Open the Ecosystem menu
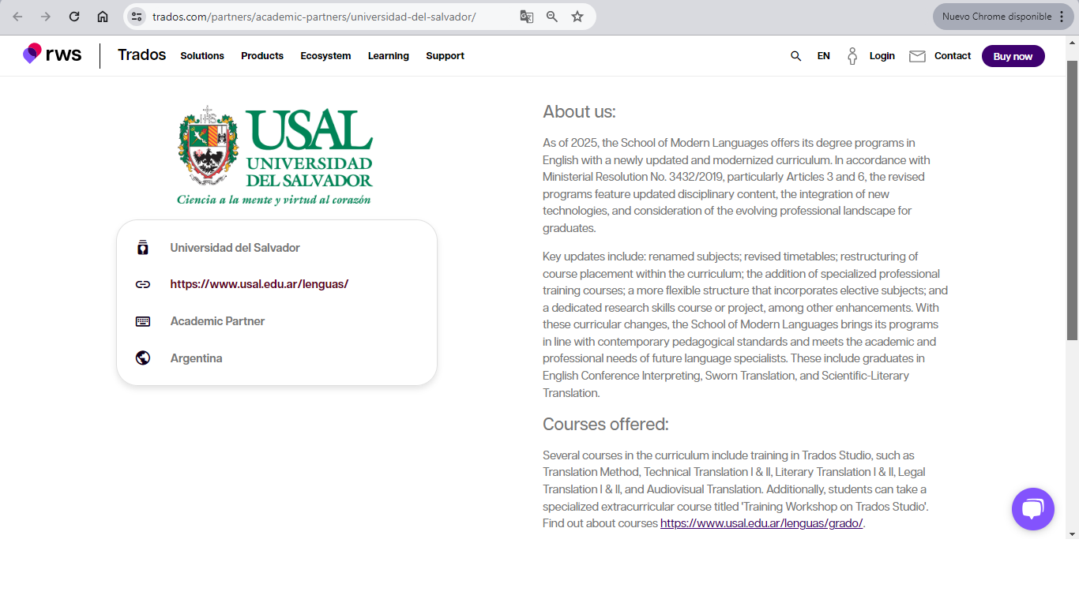 [x=325, y=56]
